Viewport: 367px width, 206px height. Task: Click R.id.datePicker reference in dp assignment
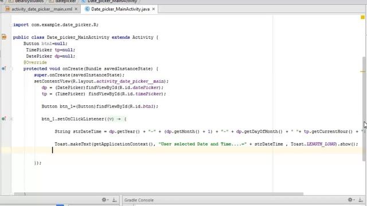139,88
